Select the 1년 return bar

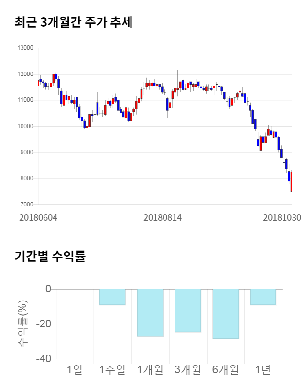[263, 297]
